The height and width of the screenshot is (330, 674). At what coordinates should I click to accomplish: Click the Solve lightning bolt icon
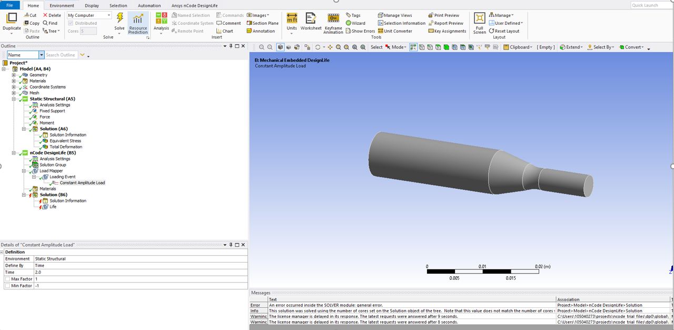click(120, 19)
